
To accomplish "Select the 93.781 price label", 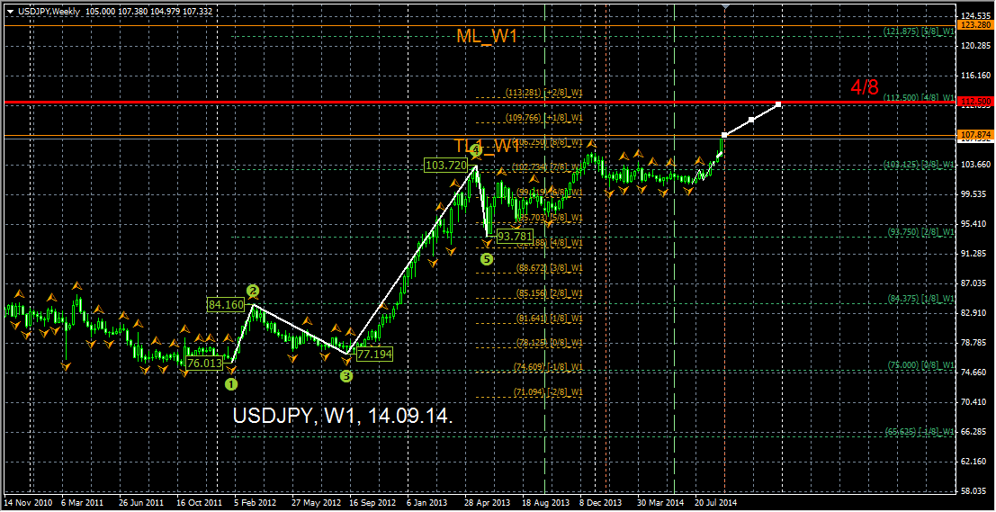I will pyautogui.click(x=514, y=236).
